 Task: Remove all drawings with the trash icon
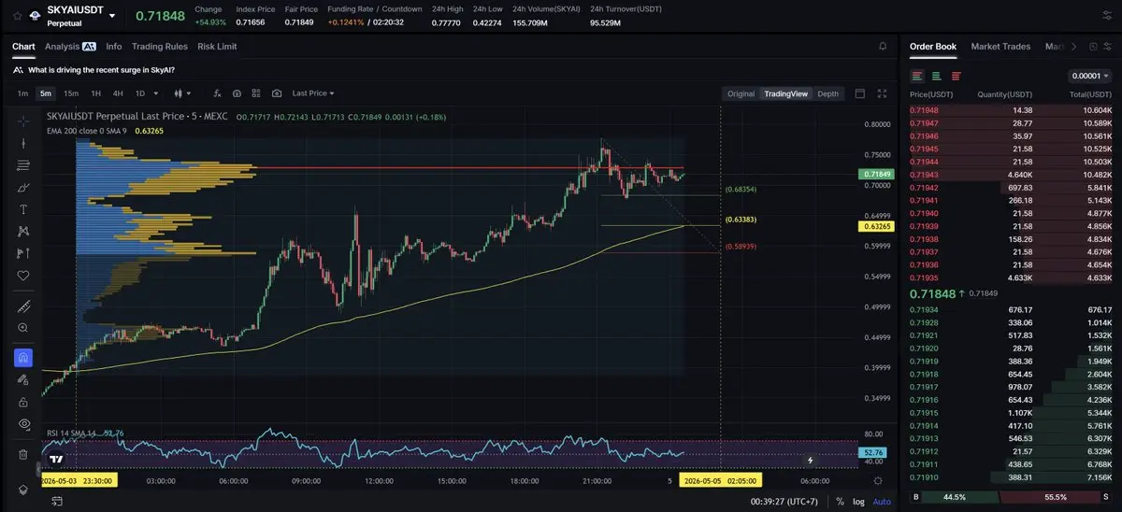(23, 454)
